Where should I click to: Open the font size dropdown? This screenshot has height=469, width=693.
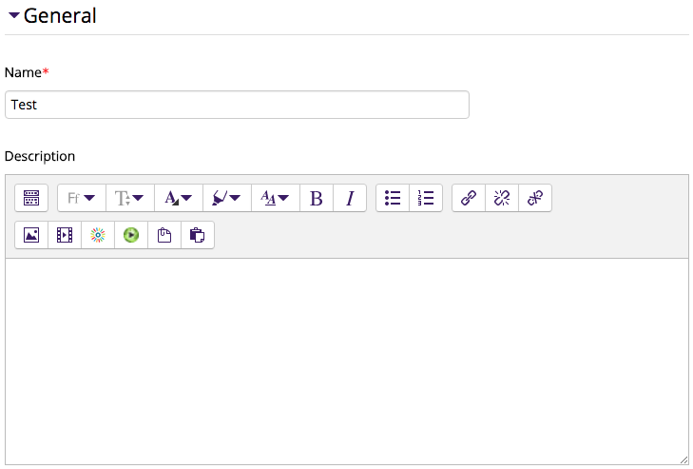pyautogui.click(x=130, y=198)
